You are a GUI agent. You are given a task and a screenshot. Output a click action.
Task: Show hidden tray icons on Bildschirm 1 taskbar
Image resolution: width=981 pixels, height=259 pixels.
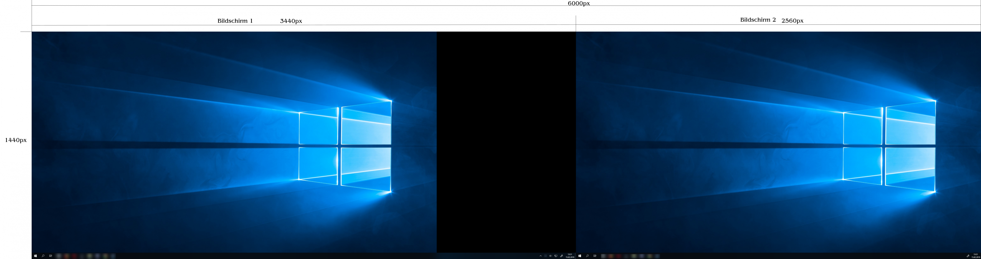(540, 256)
